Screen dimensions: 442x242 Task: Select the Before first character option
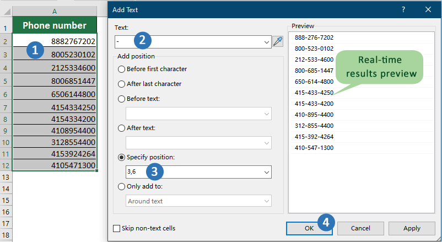pos(122,69)
